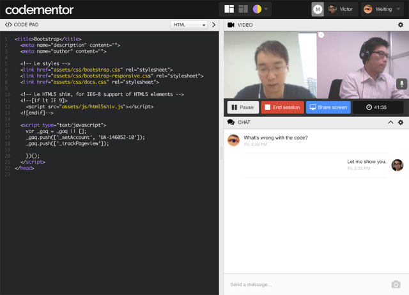Open video settings gear
The height and width of the screenshot is (295, 409).
(401, 25)
